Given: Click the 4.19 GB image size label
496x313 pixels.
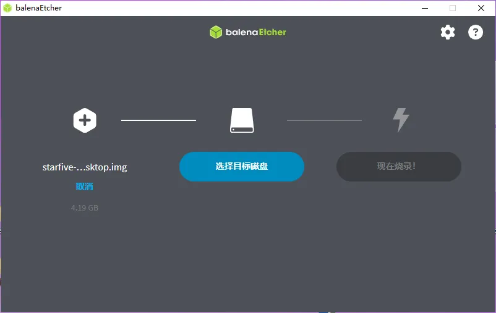Looking at the screenshot, I should (x=85, y=208).
